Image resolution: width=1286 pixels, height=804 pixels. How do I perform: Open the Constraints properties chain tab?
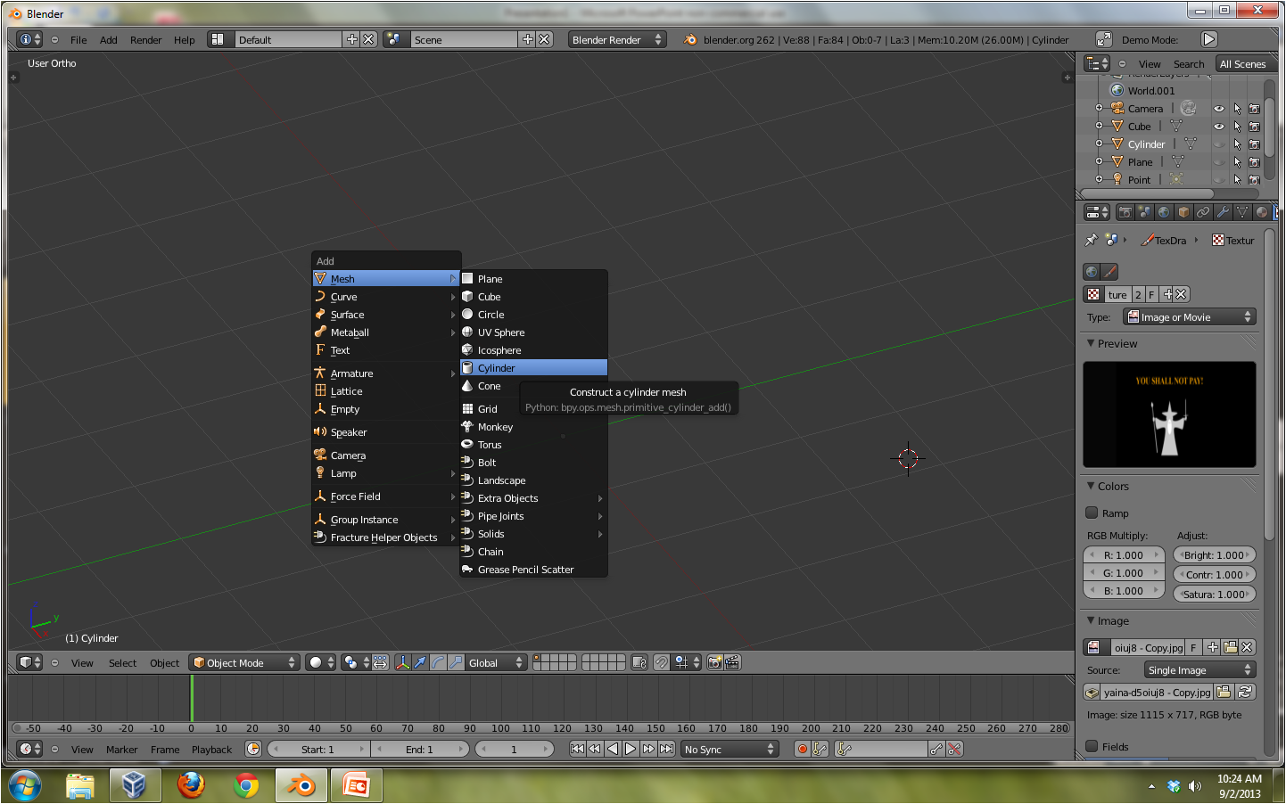1203,212
